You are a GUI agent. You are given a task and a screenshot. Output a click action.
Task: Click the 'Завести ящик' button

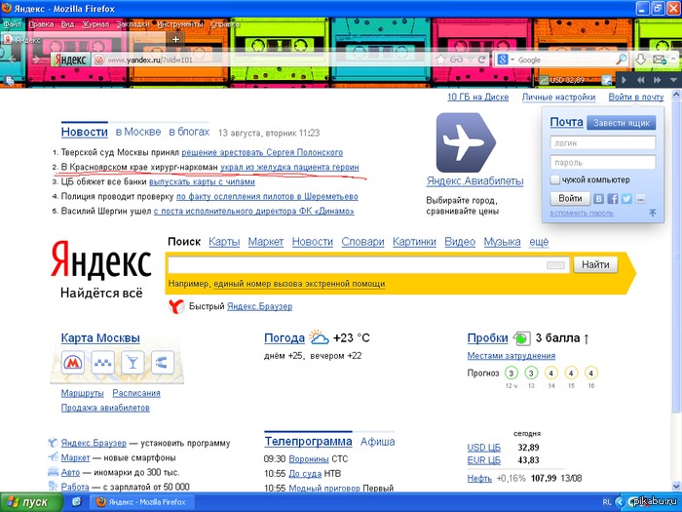622,123
